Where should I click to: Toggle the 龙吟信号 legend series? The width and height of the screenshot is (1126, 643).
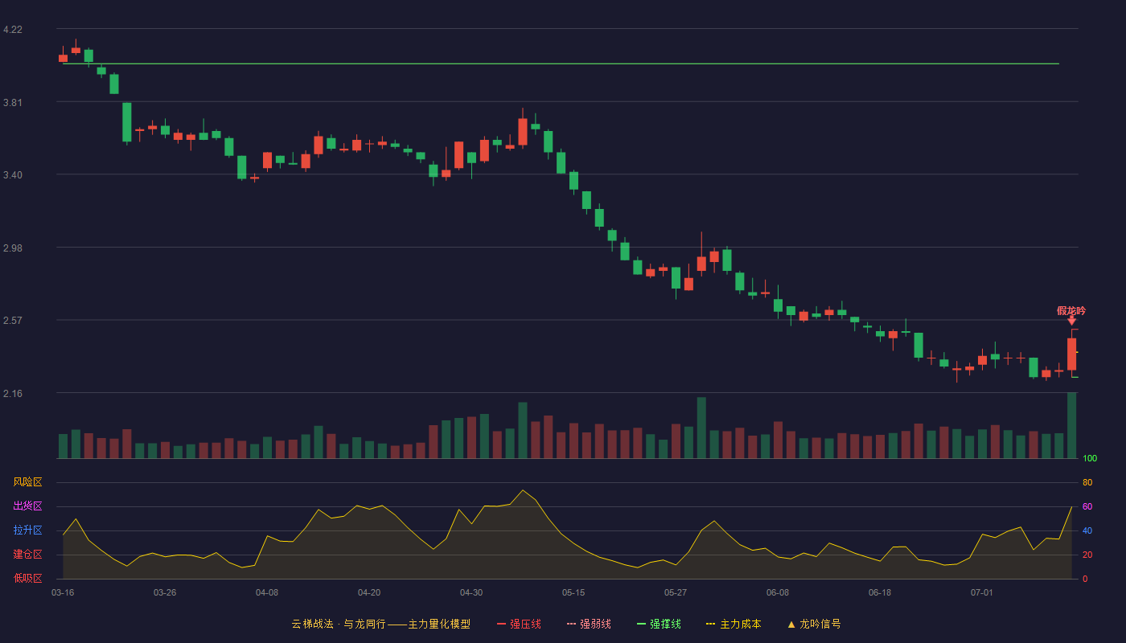pyautogui.click(x=814, y=624)
